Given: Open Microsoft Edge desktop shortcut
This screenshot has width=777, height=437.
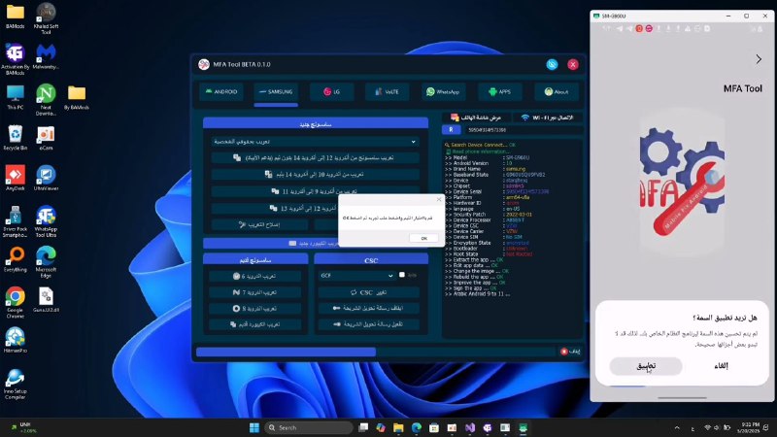Looking at the screenshot, I should [x=46, y=262].
